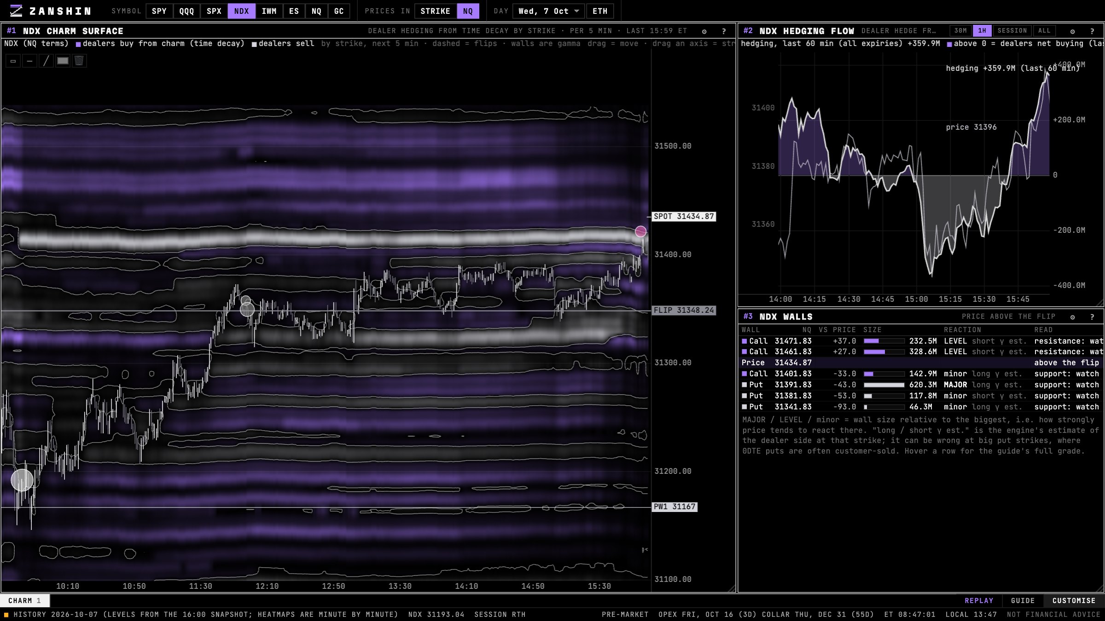Select SPX symbol
The width and height of the screenshot is (1105, 621).
(x=214, y=11)
